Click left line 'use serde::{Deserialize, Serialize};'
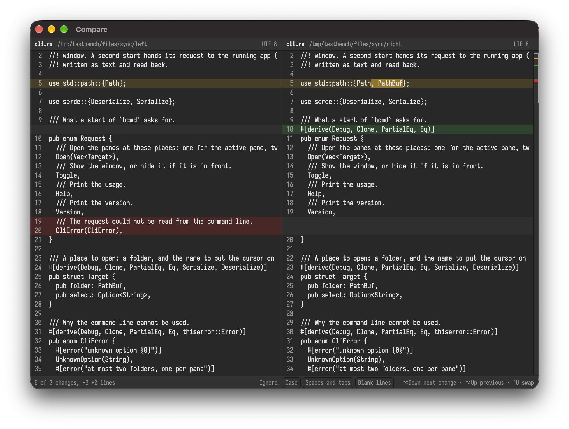Viewport: 569px width, 429px height. tap(112, 102)
